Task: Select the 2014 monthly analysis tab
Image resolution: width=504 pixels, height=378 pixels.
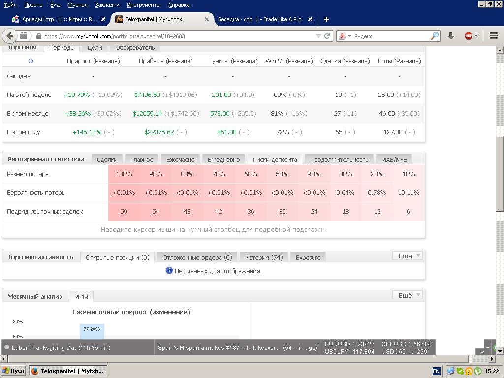Action: pyautogui.click(x=81, y=297)
